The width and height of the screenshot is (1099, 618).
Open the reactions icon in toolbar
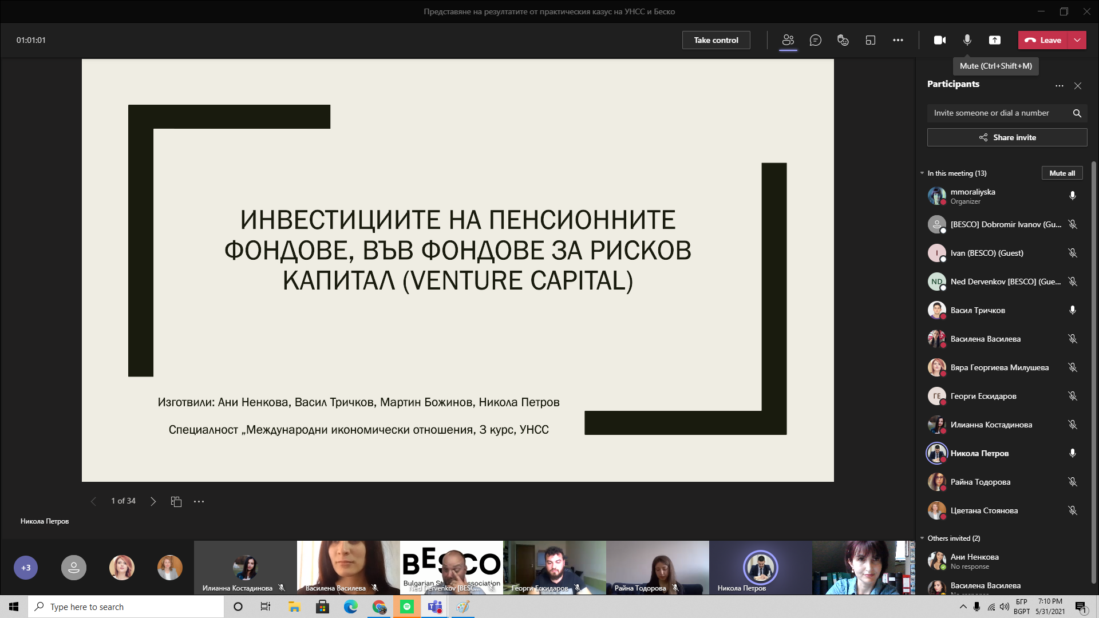point(843,40)
